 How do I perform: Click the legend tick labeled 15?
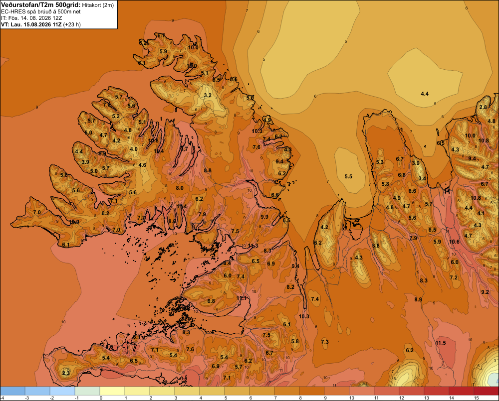477,398
